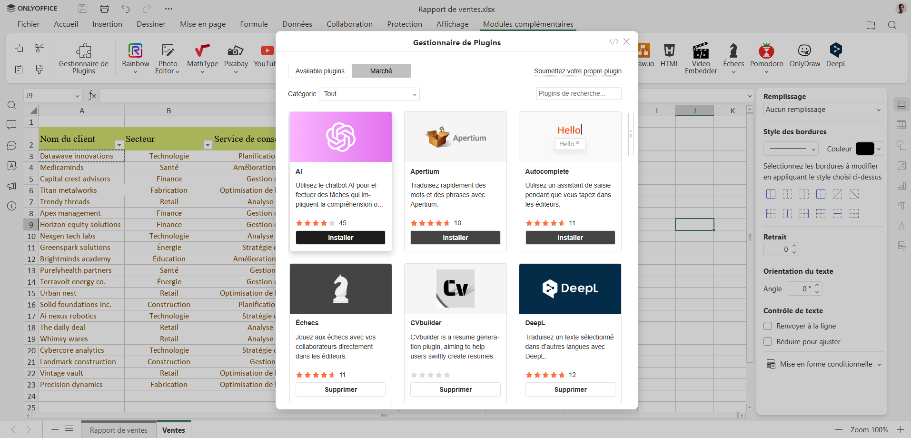
Task: Open the Pixabay plugin
Action: (236, 51)
